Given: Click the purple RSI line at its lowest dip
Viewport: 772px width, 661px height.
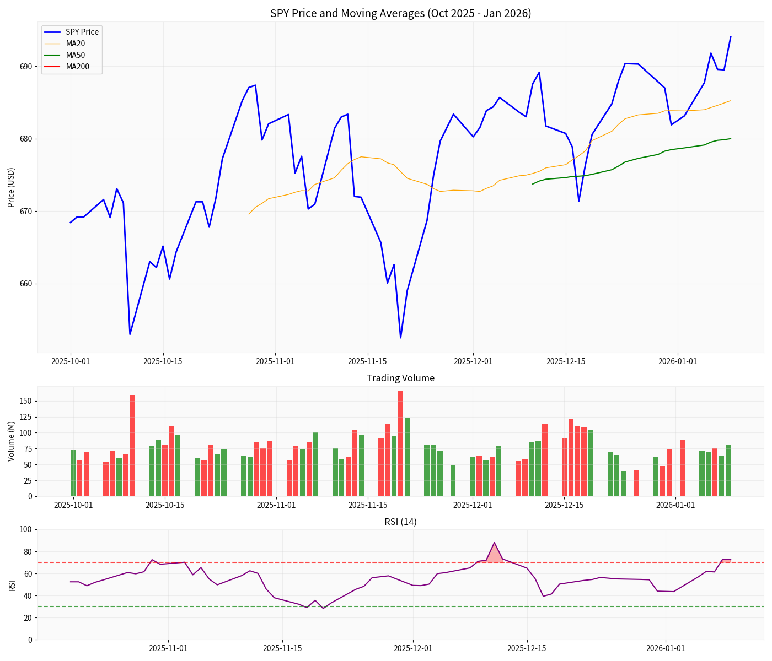Looking at the screenshot, I should 323,609.
